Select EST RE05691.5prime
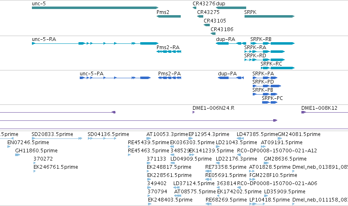This screenshot has width=348, height=206. pos(208,179)
